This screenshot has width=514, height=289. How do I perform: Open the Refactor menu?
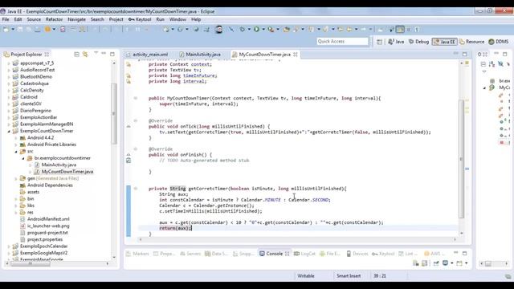click(54, 19)
